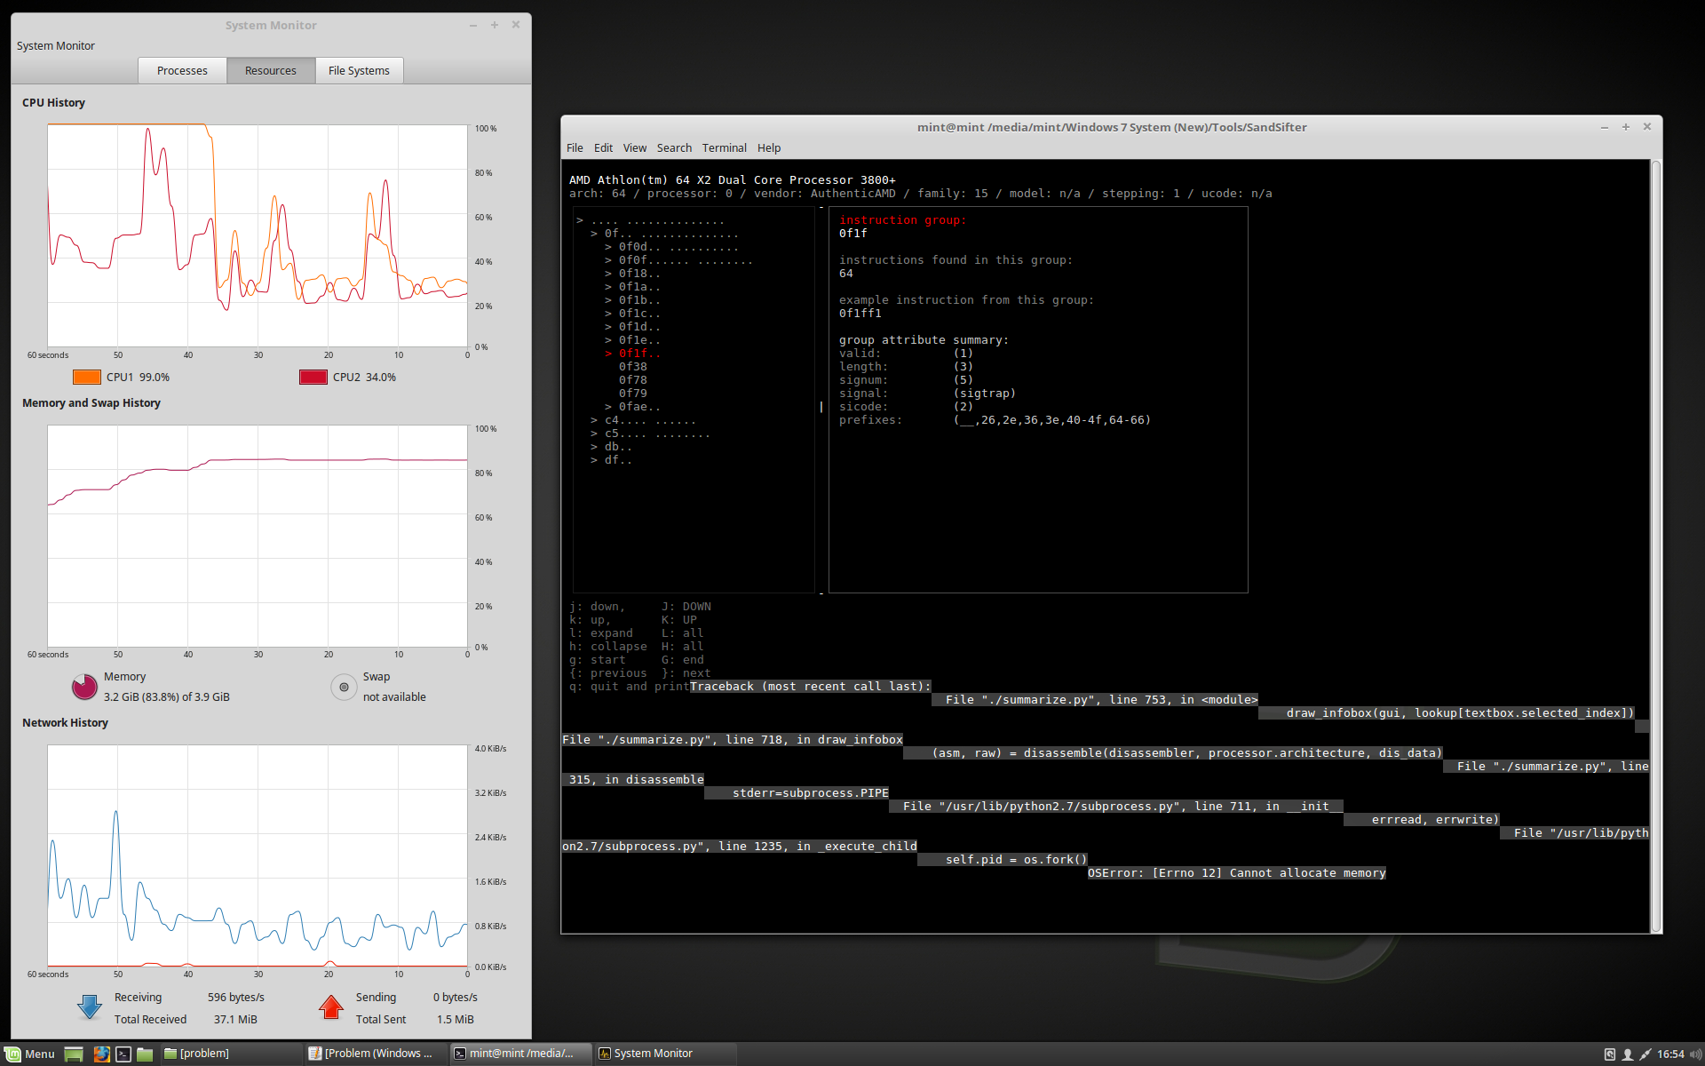
Task: Click the Firefox launcher in the panel
Action: click(x=101, y=1054)
